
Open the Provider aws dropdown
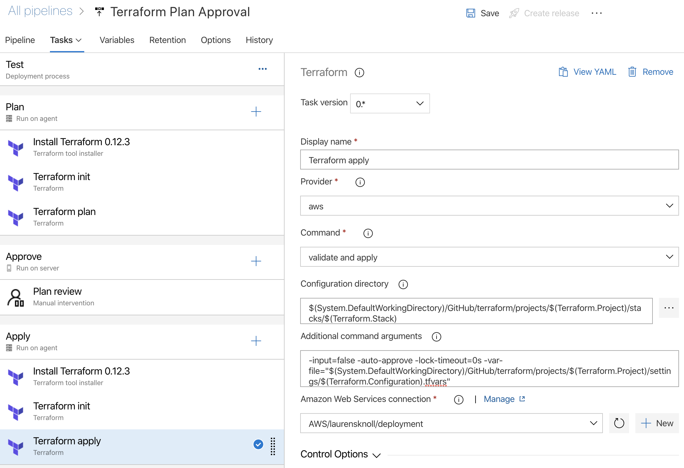point(489,206)
